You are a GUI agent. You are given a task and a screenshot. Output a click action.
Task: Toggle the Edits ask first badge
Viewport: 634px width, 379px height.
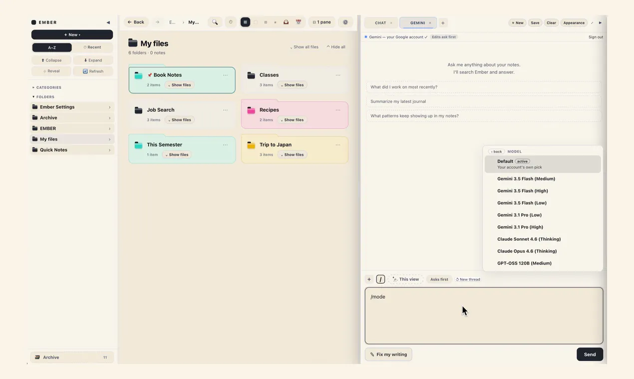pyautogui.click(x=444, y=37)
